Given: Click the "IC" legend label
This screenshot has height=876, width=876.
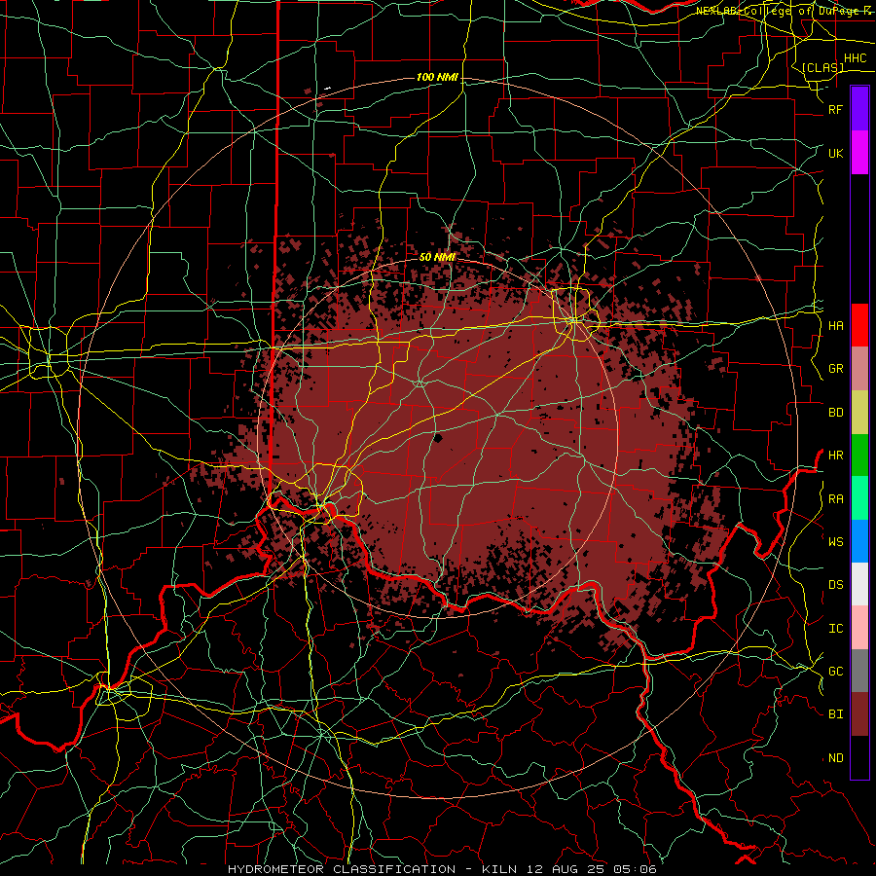Looking at the screenshot, I should (836, 628).
